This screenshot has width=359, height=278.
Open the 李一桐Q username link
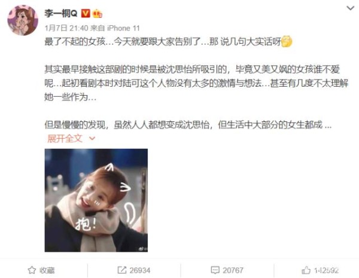61,14
